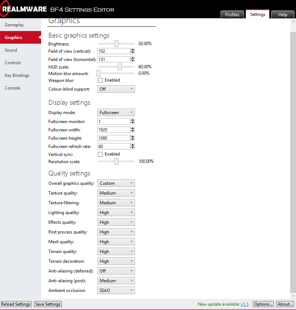The width and height of the screenshot is (296, 310).
Task: Click the Fullscreen monitor input field
Action: (114, 121)
